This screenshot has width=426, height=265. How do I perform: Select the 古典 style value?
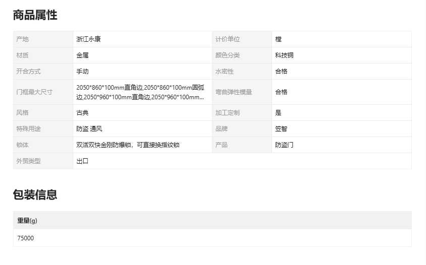(82, 113)
